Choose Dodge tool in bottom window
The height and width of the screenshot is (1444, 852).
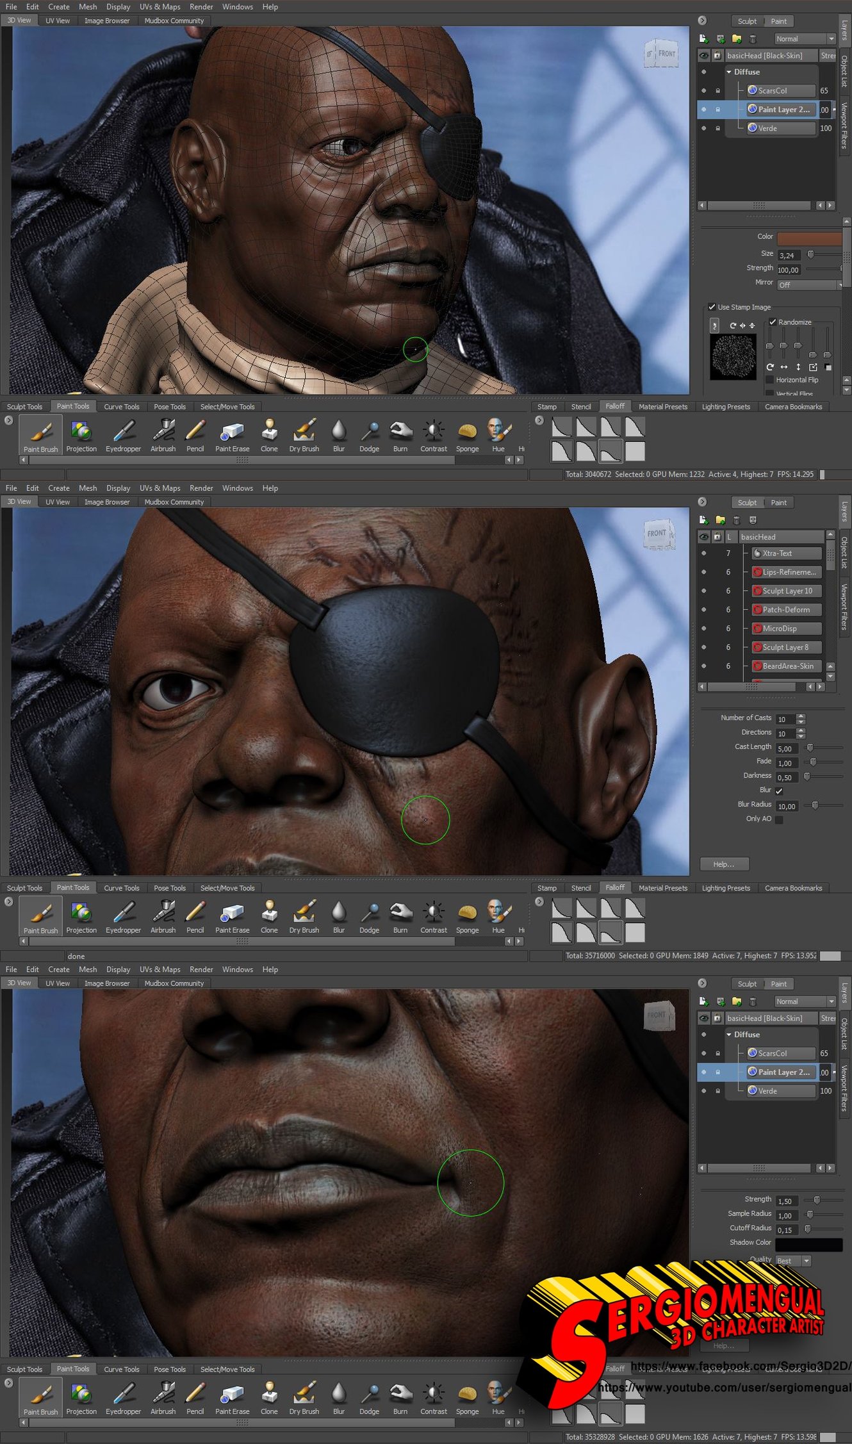[369, 1397]
